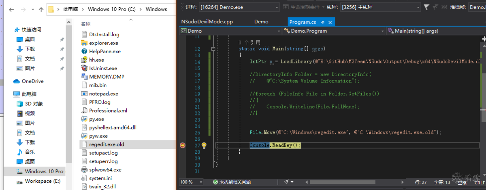486x190 pixels.
Task: Click the breakpoint marker on line 27
Action: coord(183,145)
